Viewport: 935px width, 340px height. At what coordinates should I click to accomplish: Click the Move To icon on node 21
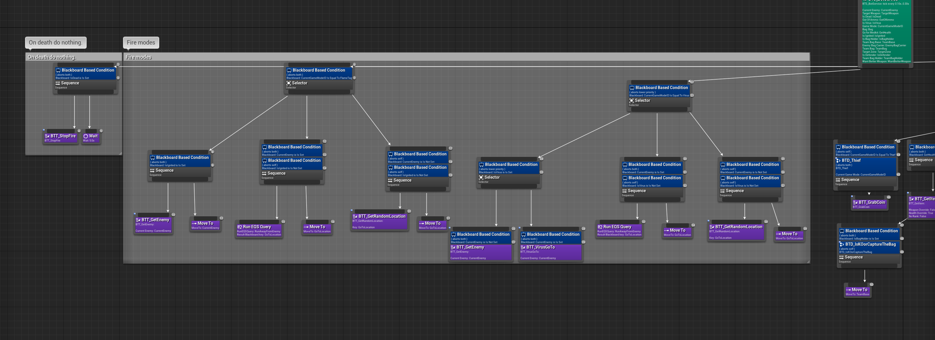click(421, 224)
